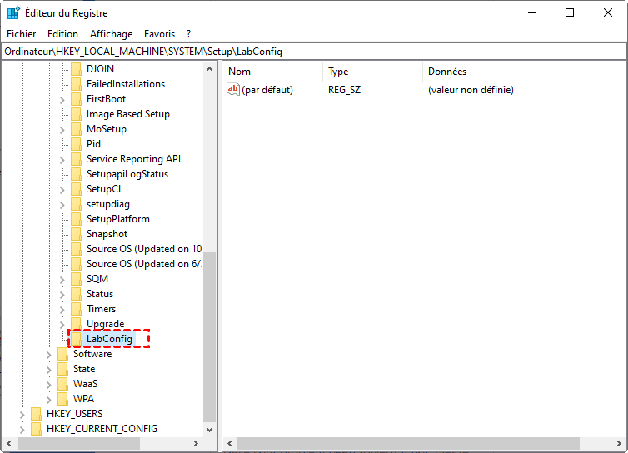Click the Status folder icon
The image size is (628, 453).
point(76,294)
